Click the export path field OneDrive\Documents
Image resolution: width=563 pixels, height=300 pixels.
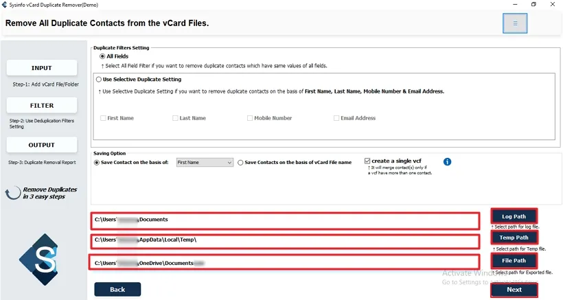(x=284, y=262)
